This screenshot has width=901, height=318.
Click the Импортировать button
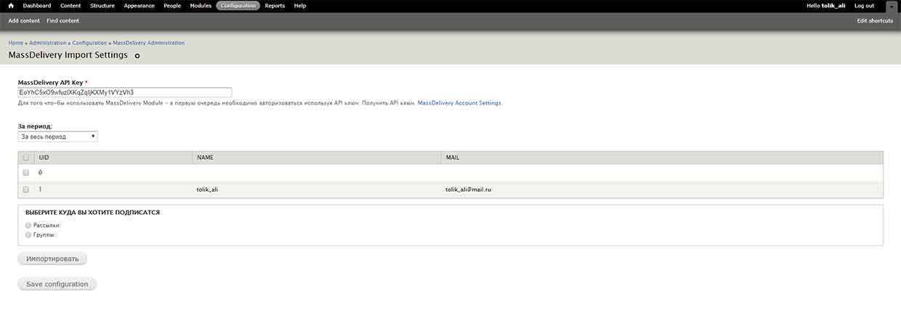coord(52,258)
